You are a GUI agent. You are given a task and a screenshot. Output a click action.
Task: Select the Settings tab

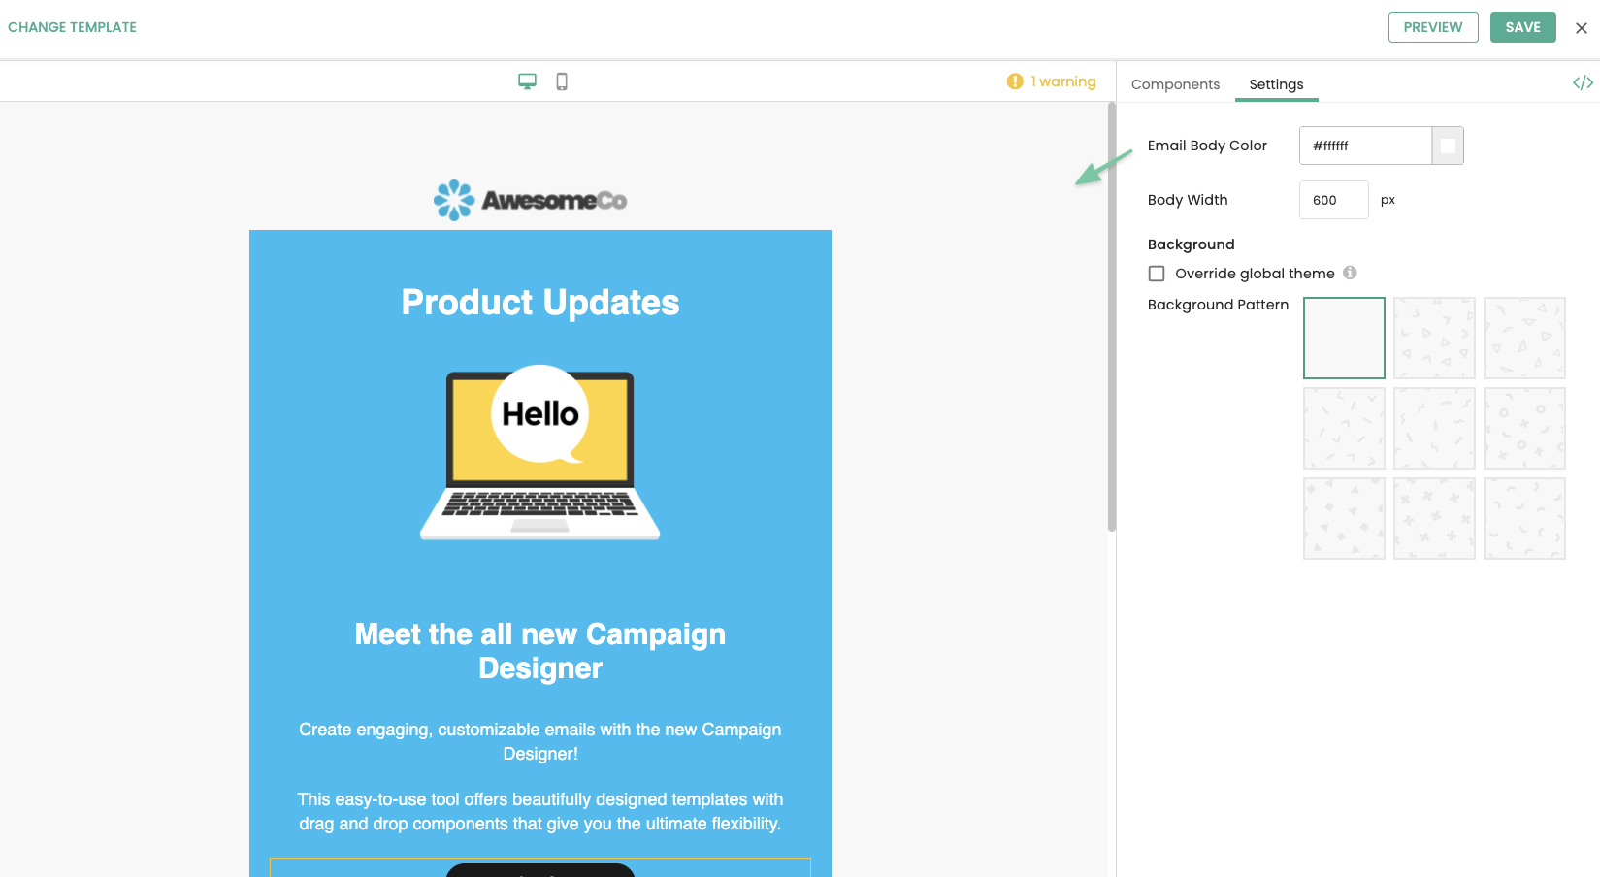tap(1276, 84)
